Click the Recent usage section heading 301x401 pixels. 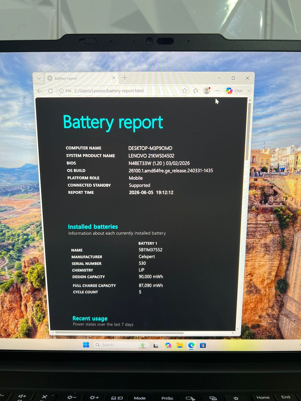coord(90,319)
